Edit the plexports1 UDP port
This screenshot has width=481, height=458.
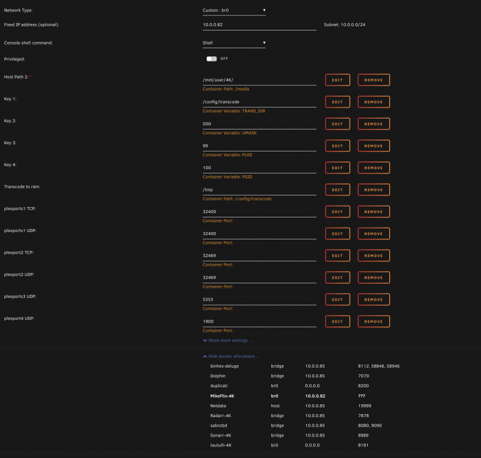pyautogui.click(x=337, y=234)
